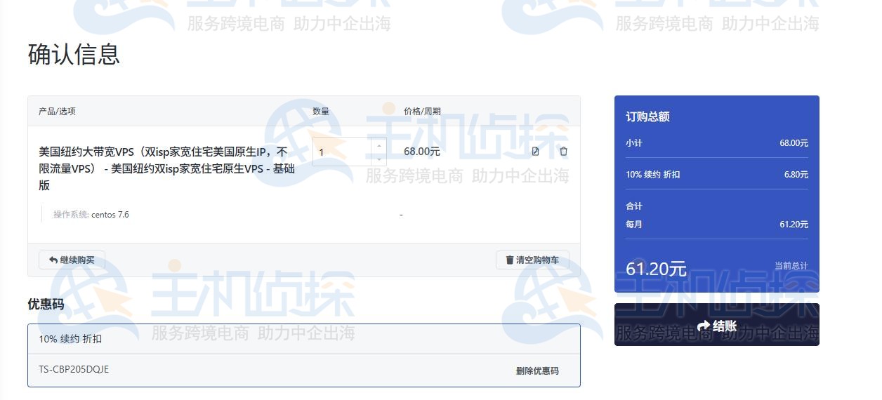Click the 继续购买 button

coord(72,260)
